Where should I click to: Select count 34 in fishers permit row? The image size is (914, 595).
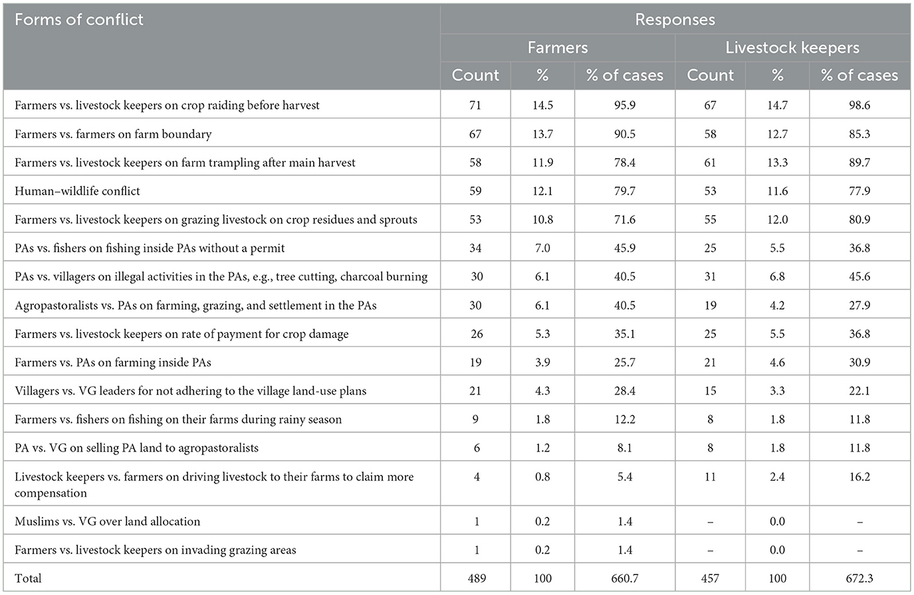coord(476,248)
